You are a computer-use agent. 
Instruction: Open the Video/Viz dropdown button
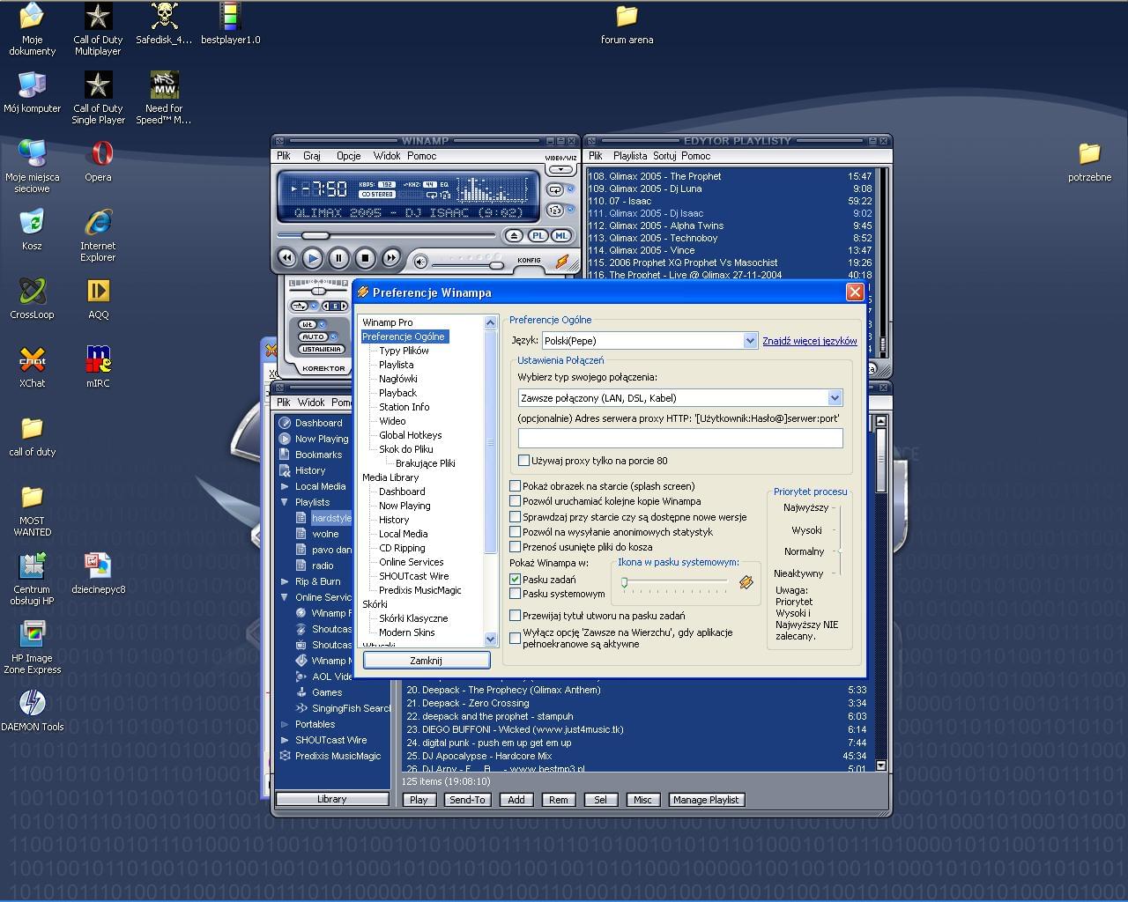coord(560,169)
